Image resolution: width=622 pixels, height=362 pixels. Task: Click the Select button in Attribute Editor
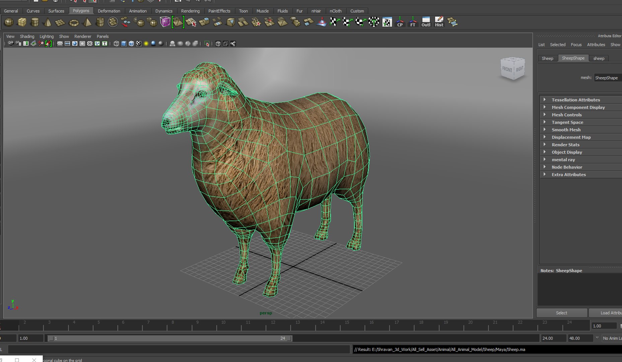[x=562, y=313]
